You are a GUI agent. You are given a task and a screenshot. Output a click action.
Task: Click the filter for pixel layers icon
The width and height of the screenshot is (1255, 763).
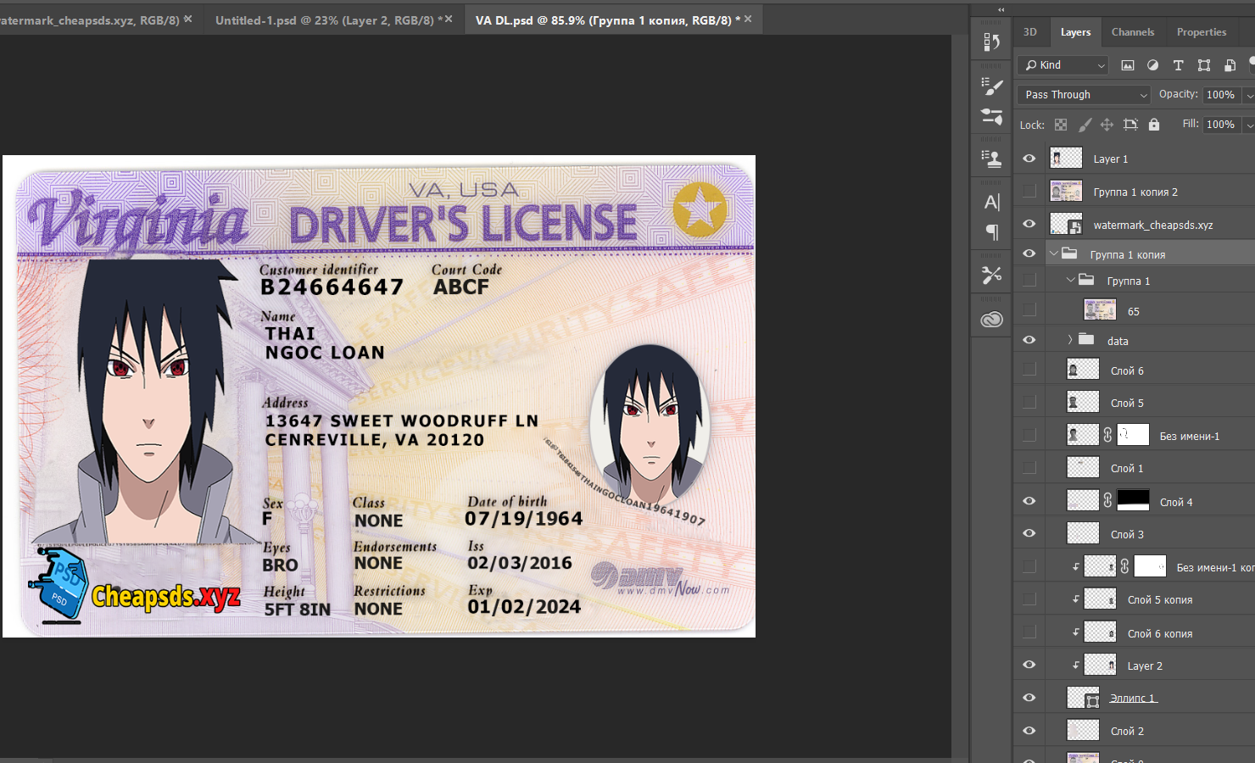(1127, 65)
